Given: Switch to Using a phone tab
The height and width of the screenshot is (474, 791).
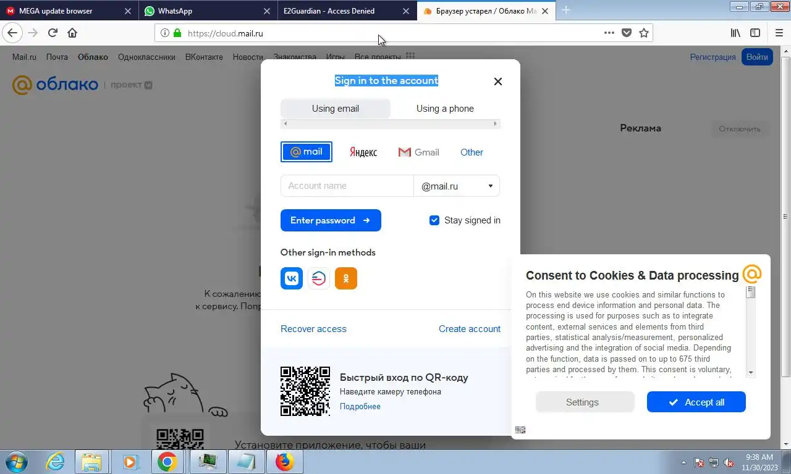Looking at the screenshot, I should coord(445,109).
